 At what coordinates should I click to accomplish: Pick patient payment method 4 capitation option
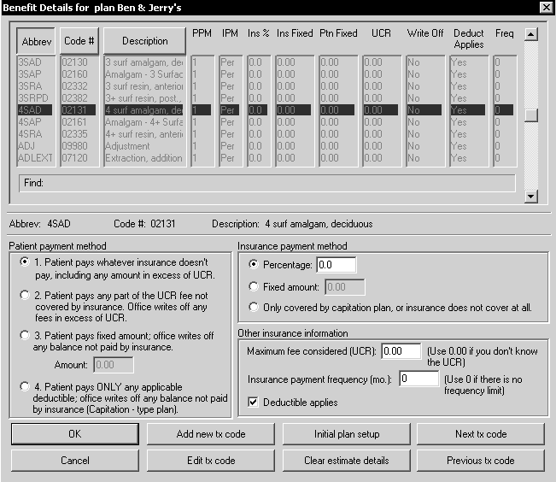tap(25, 386)
